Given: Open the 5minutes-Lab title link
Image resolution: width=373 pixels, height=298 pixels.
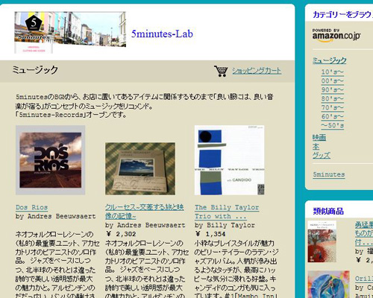Looking at the screenshot, I should pyautogui.click(x=162, y=34).
